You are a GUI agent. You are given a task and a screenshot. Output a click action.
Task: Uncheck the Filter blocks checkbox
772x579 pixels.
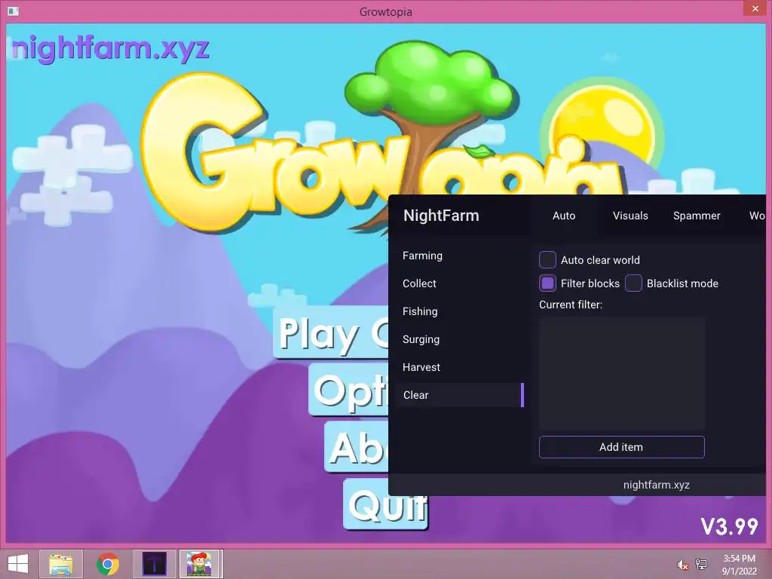tap(547, 283)
